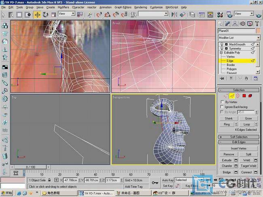Enable the By Vertex checkbox
This screenshot has height=197, width=263.
pos(222,102)
